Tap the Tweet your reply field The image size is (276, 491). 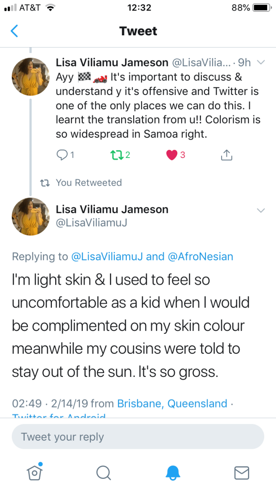point(138,437)
